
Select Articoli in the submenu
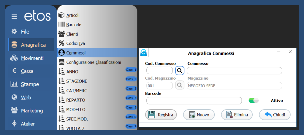[x=97, y=15]
